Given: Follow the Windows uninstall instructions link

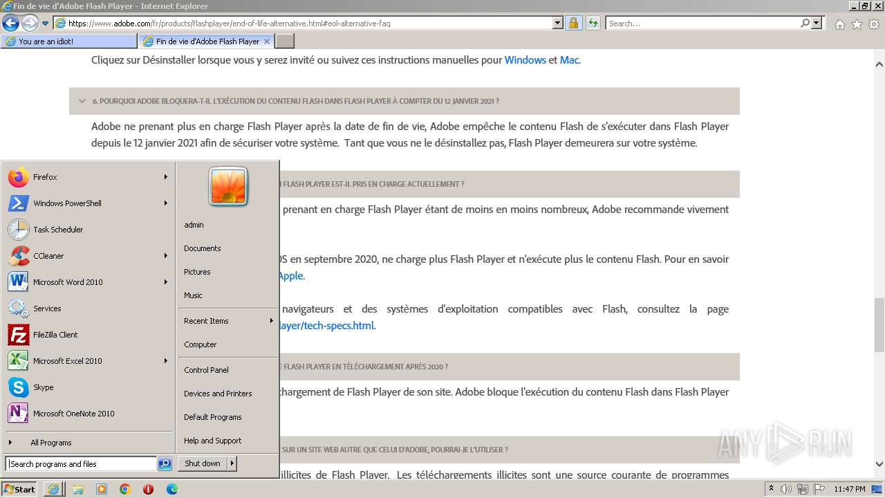Looking at the screenshot, I should click(x=525, y=60).
